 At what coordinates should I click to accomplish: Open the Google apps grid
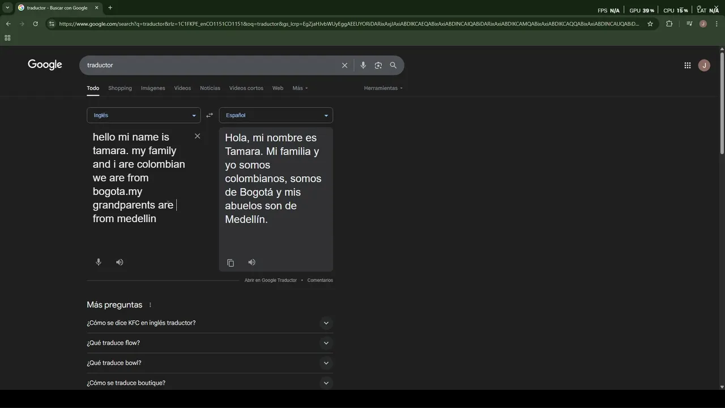687,65
